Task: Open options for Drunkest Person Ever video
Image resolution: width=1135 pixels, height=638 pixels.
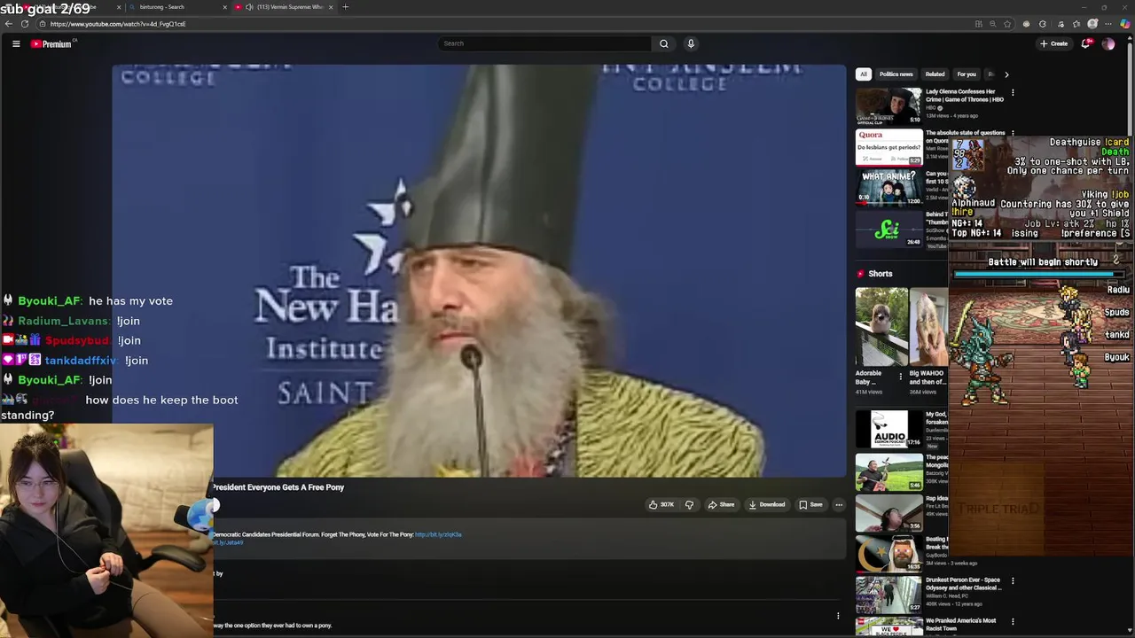Action: point(1013,581)
